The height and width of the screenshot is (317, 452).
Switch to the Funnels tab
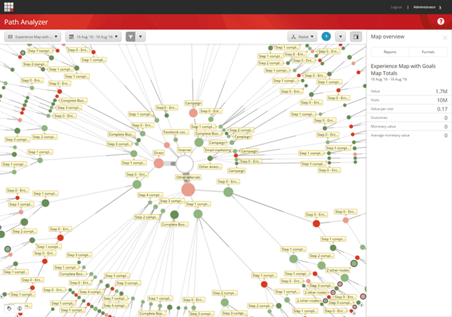[x=428, y=52]
